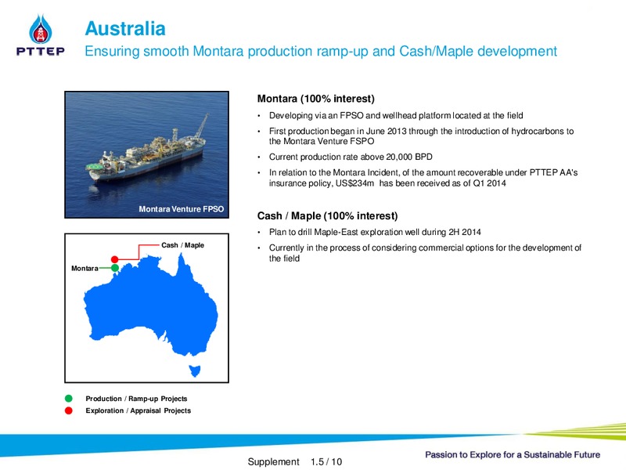
Task: Click the blue Australia map shape
Action: point(150,305)
